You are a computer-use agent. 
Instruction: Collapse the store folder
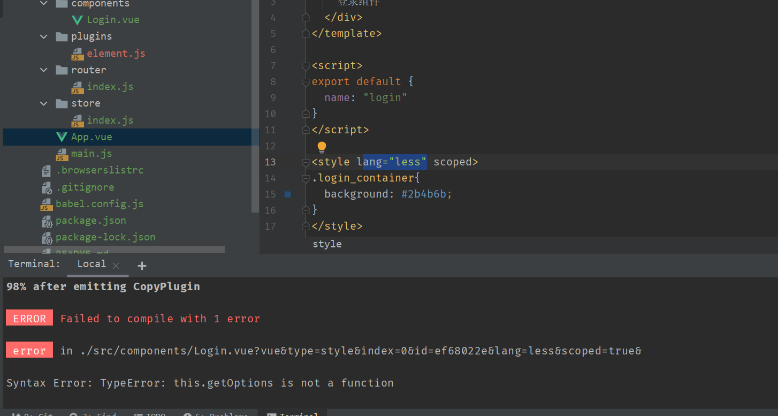[x=43, y=103]
